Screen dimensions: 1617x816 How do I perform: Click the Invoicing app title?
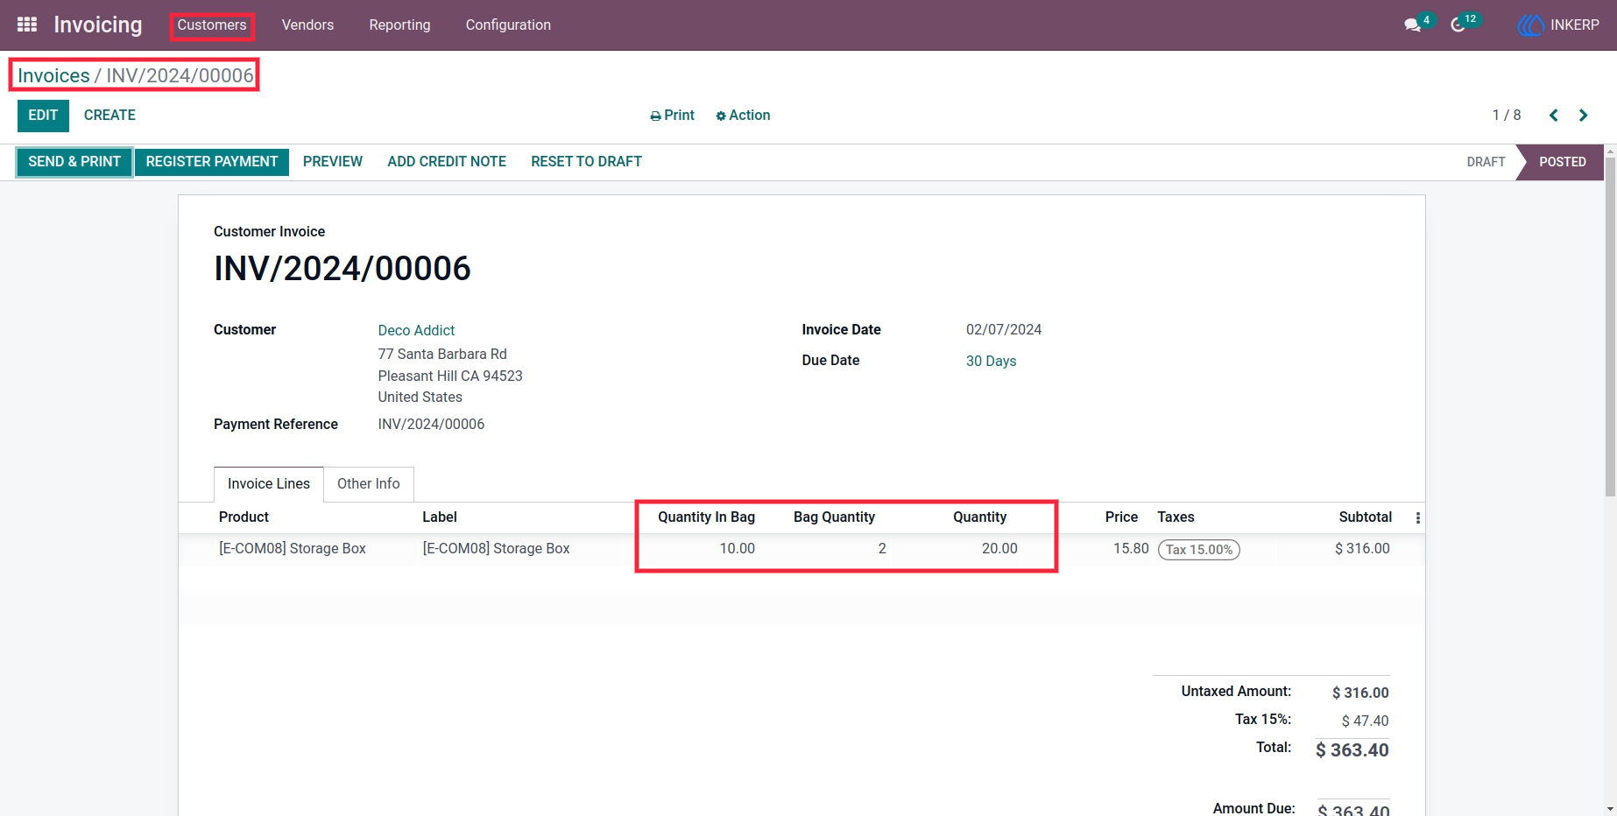tap(98, 25)
